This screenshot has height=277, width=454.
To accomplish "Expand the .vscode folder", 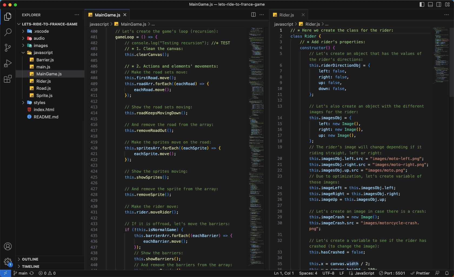I will 50,31.
